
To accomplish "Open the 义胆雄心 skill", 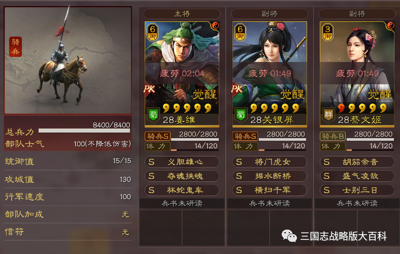I will [x=182, y=162].
